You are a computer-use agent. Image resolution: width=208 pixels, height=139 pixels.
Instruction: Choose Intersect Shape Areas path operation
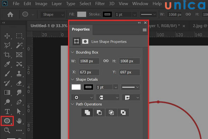point(111,113)
